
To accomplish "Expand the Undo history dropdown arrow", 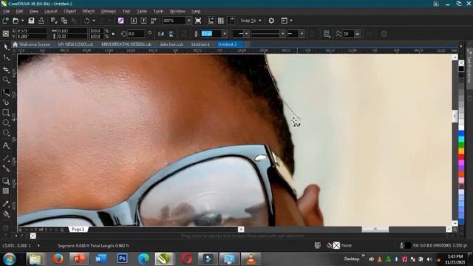I will [x=94, y=21].
